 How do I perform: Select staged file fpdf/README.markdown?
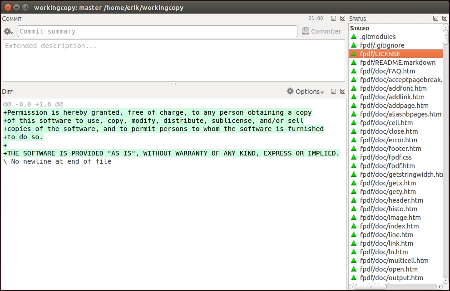tap(396, 63)
